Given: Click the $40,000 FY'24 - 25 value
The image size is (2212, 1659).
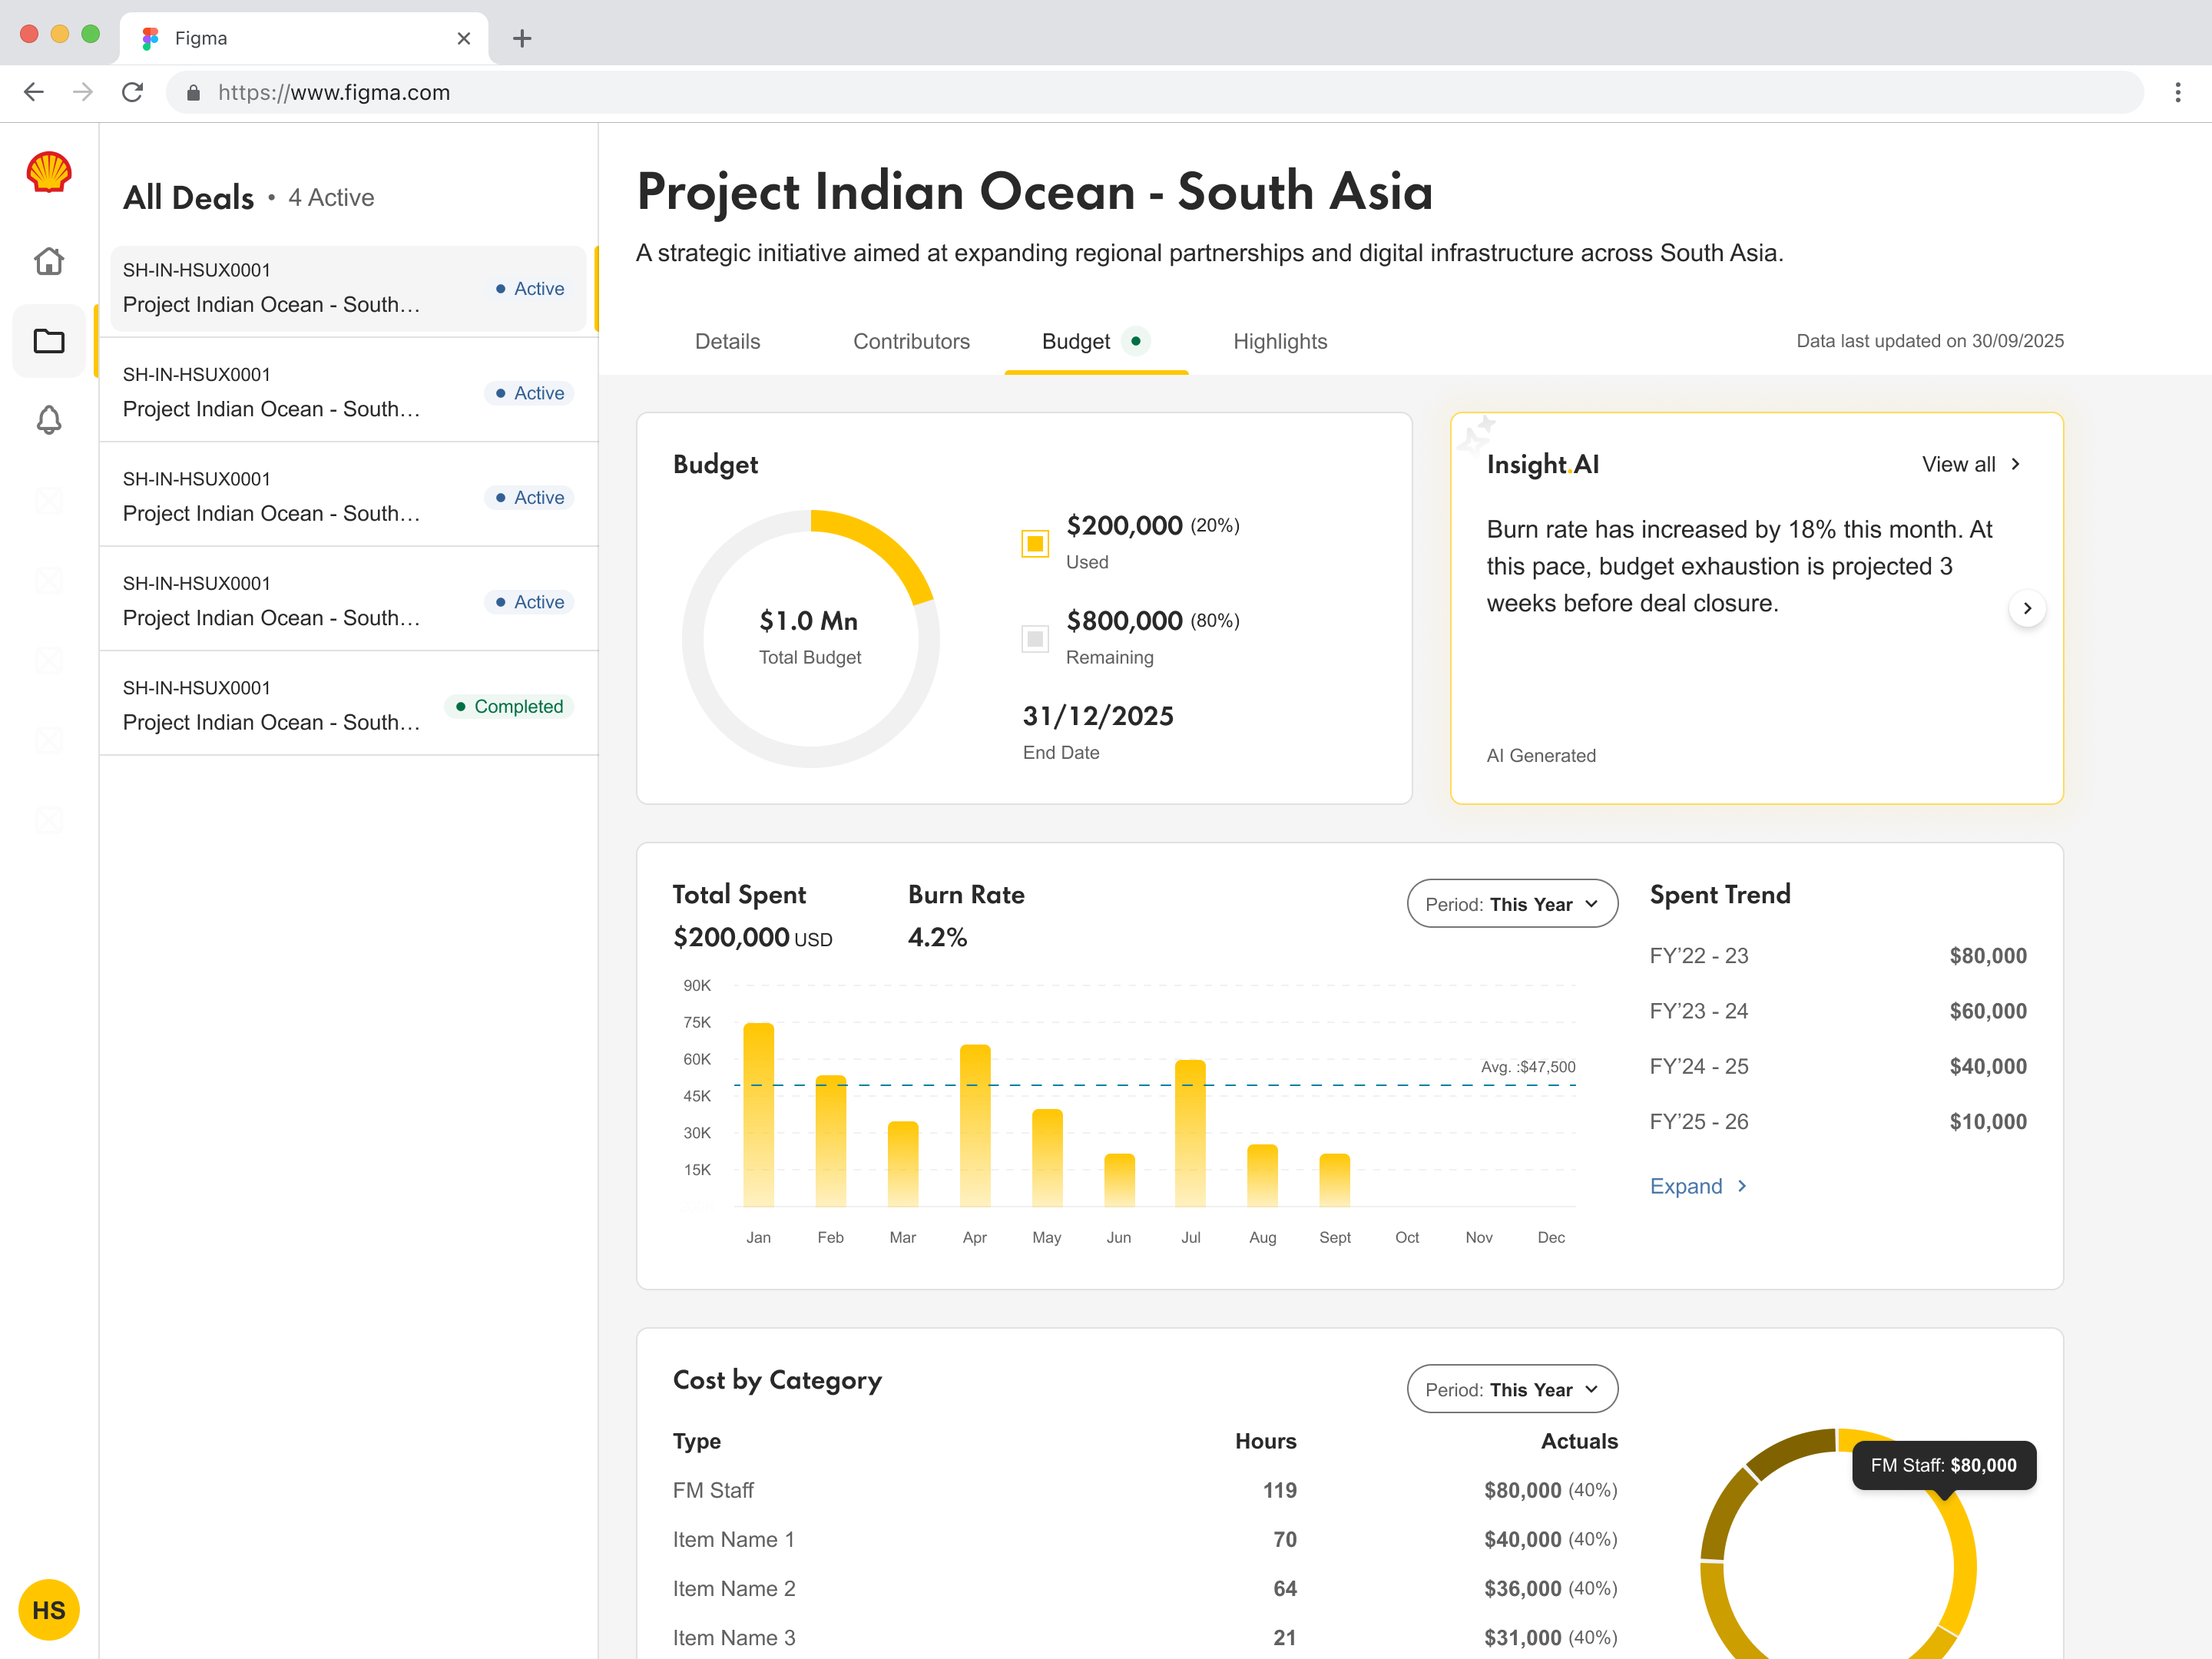Looking at the screenshot, I should [1988, 1066].
